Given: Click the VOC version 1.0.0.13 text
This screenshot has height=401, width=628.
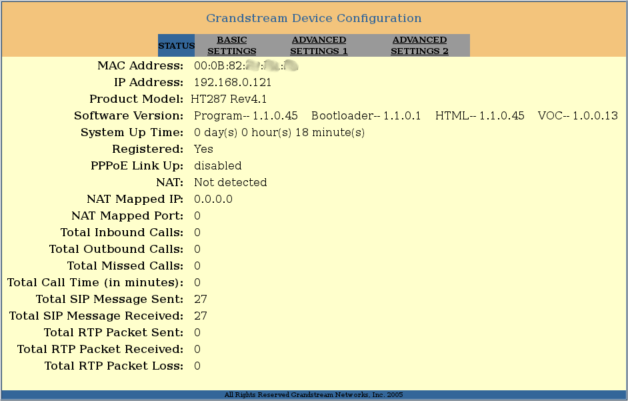Looking at the screenshot, I should tap(577, 116).
